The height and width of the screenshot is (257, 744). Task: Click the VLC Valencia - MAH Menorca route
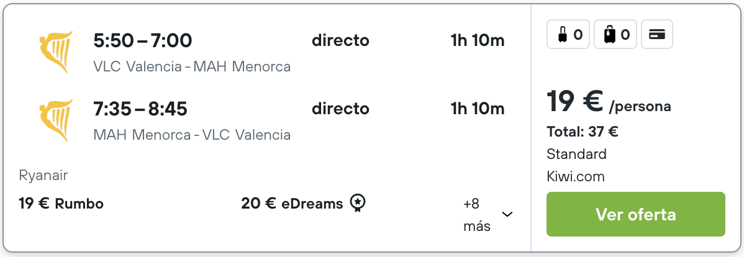point(192,67)
